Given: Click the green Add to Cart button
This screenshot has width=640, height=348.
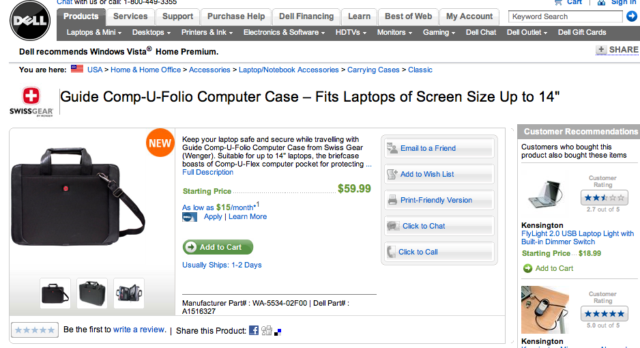Looking at the screenshot, I should 218,247.
